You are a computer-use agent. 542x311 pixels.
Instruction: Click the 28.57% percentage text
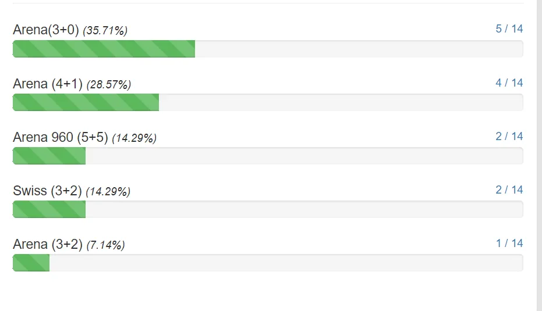coord(109,85)
